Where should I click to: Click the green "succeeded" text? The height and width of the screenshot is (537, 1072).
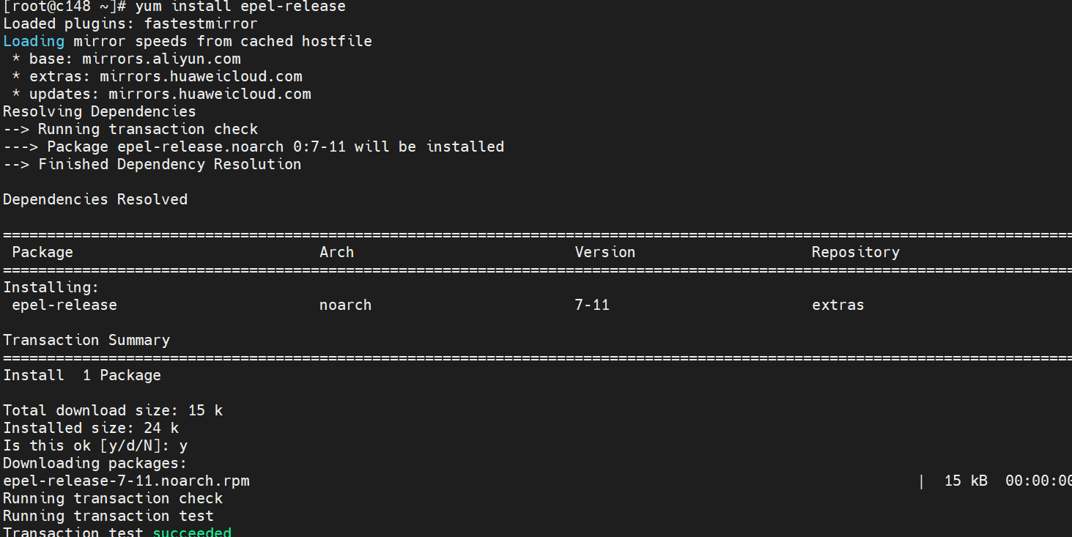[192, 532]
